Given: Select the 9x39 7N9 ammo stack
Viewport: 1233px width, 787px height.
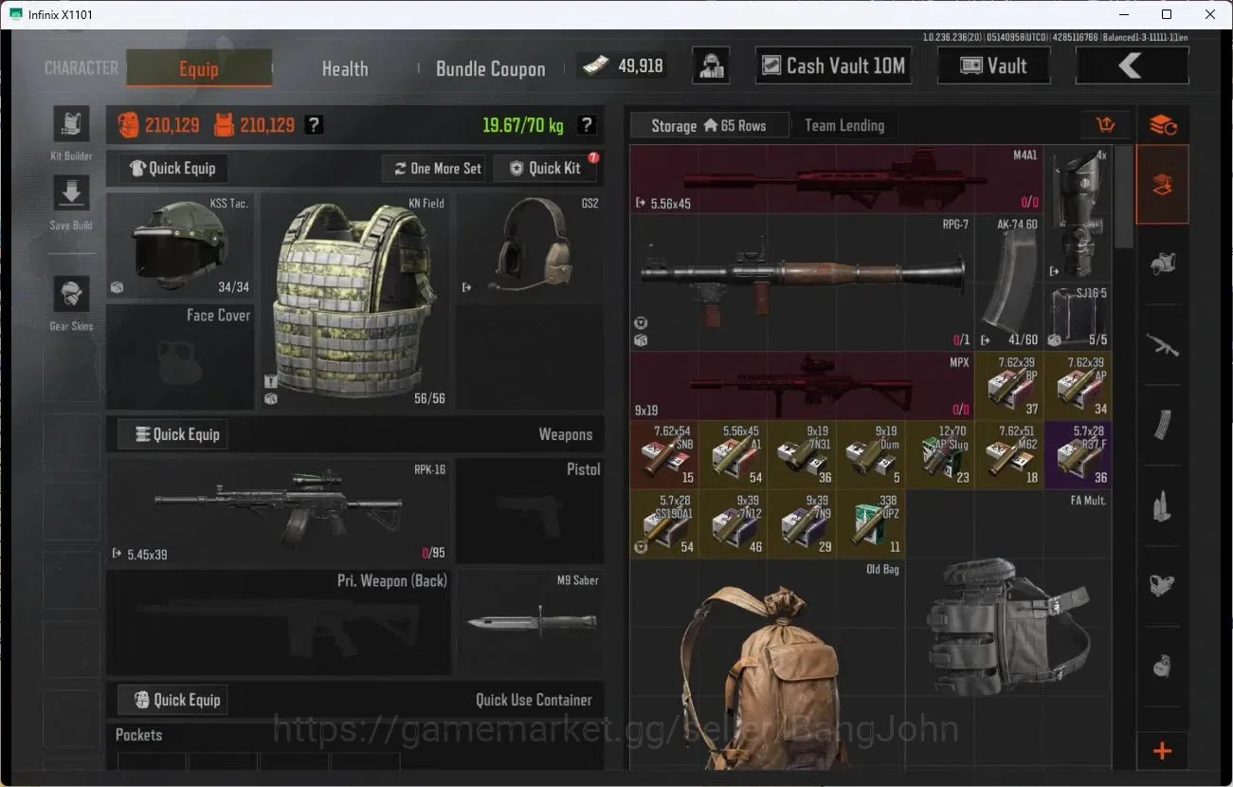Looking at the screenshot, I should click(802, 523).
